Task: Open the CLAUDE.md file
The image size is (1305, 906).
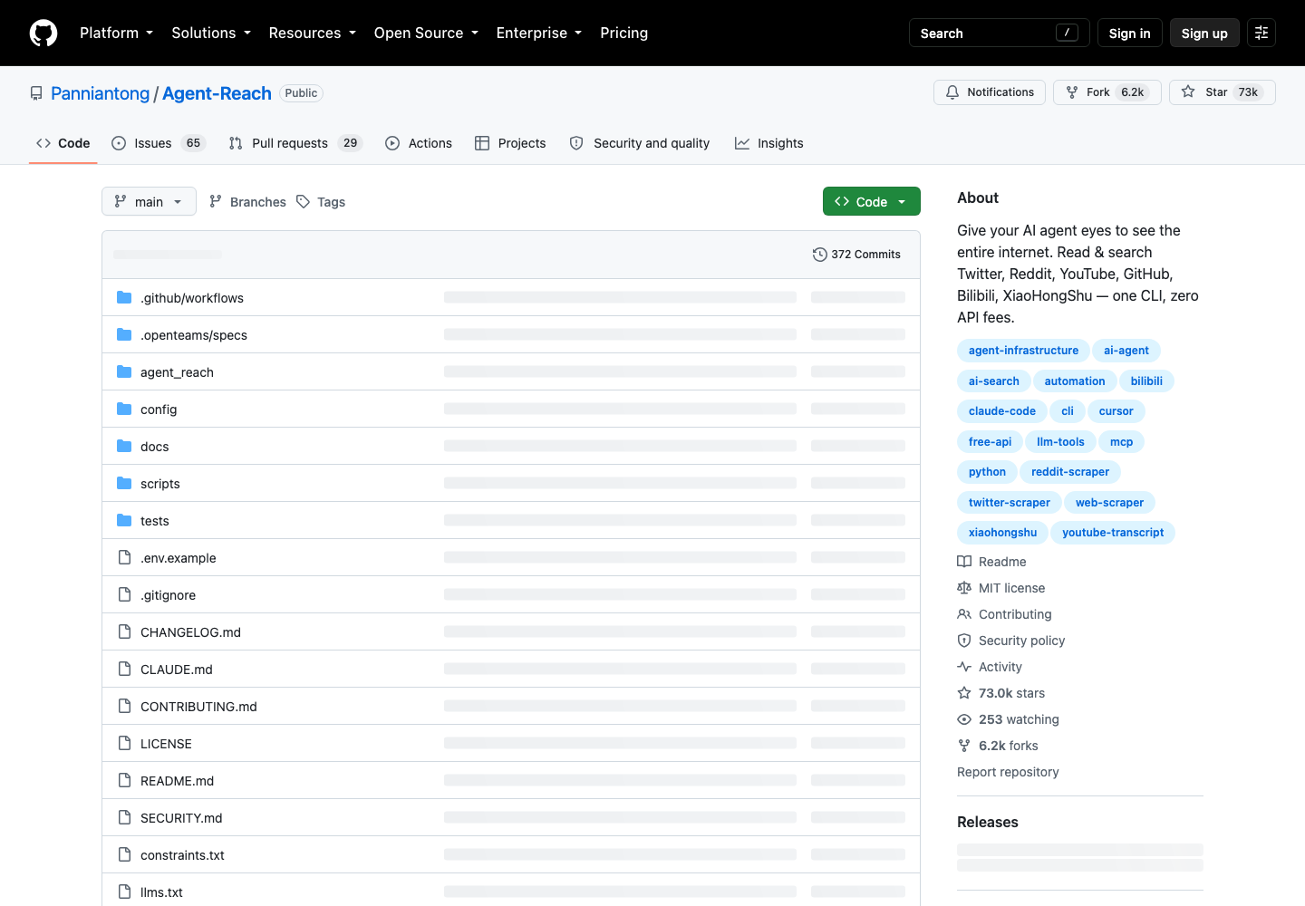Action: click(x=177, y=670)
